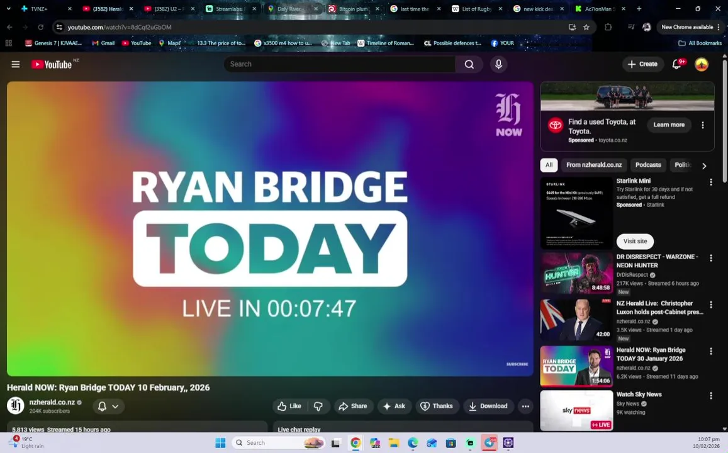
Task: Open the tab search dropdown arrow
Action: click(8, 8)
